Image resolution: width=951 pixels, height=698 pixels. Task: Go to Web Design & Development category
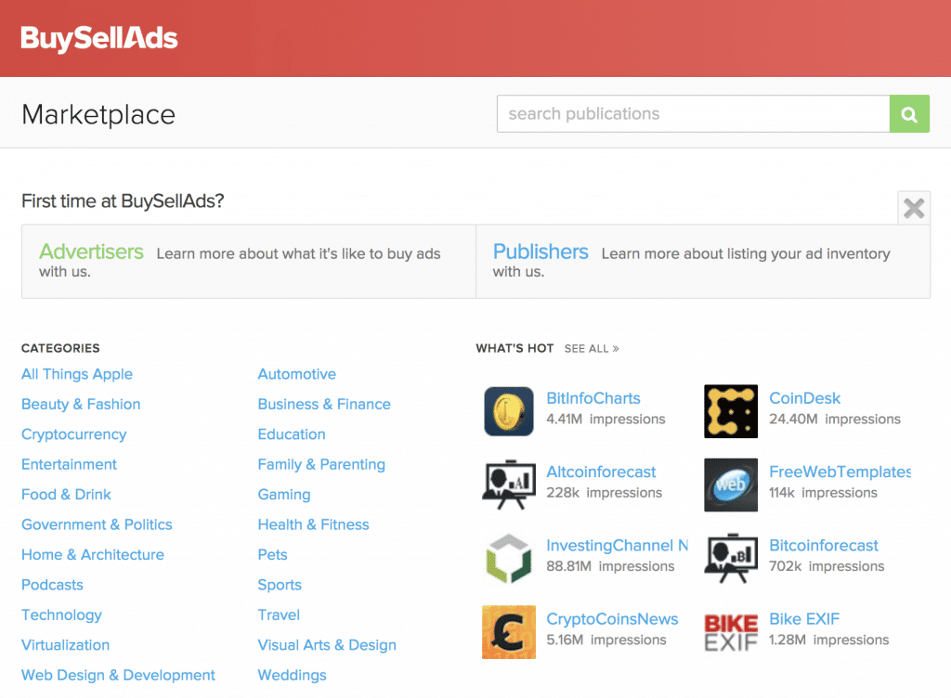coord(118,676)
